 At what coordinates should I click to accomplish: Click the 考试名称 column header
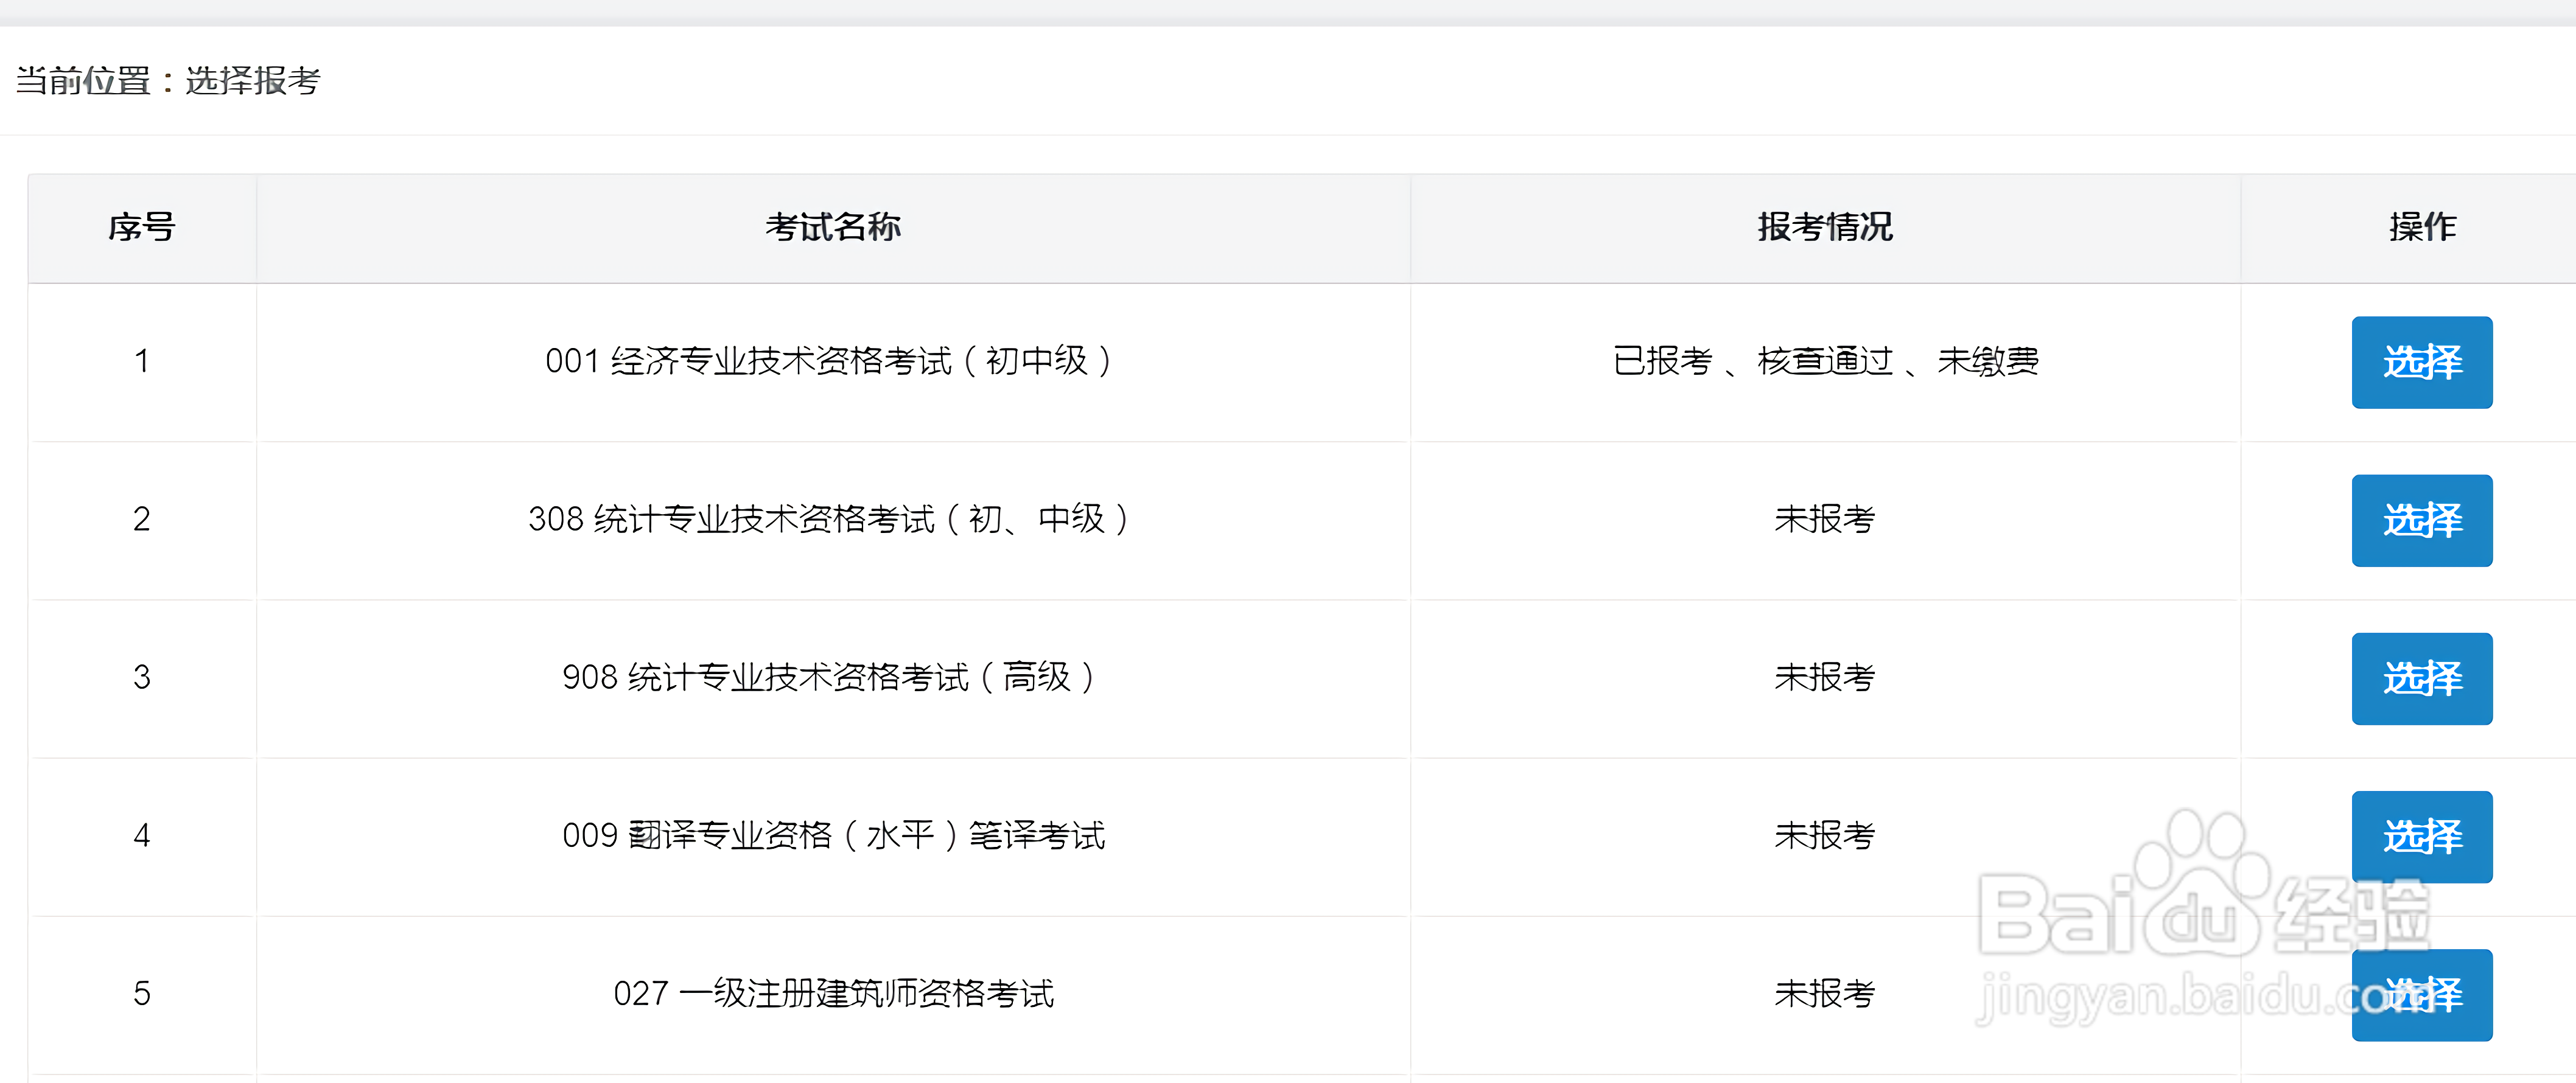(833, 227)
